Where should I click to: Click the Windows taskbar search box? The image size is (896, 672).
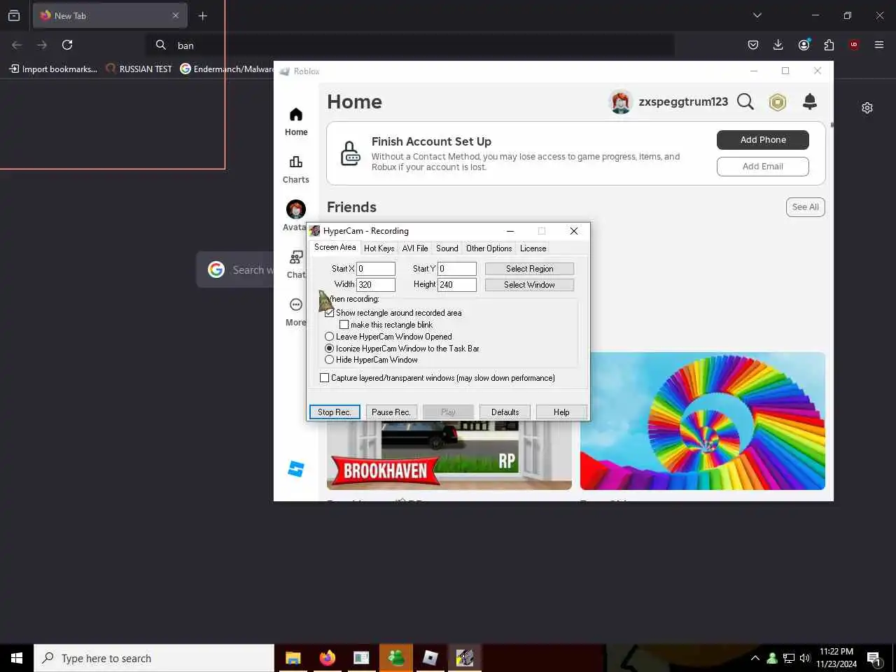(154, 658)
